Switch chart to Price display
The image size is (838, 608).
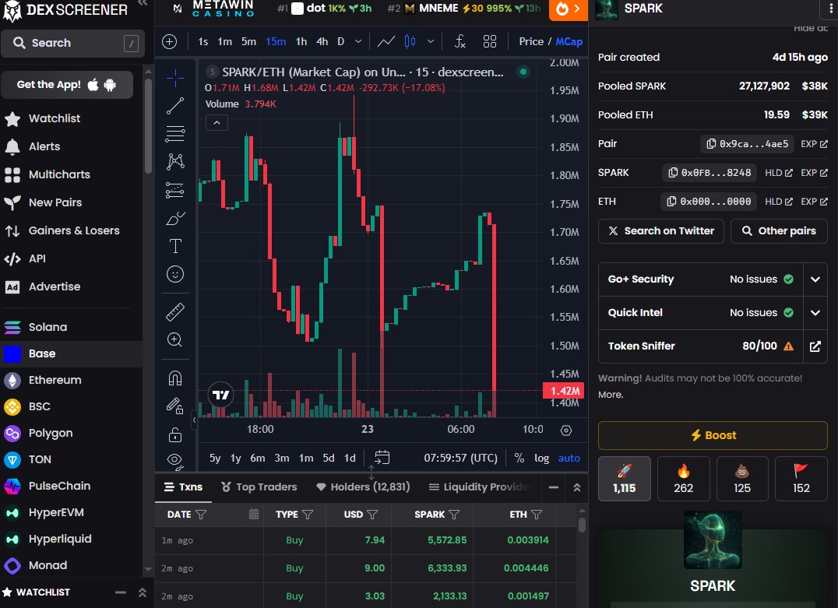[x=531, y=42]
